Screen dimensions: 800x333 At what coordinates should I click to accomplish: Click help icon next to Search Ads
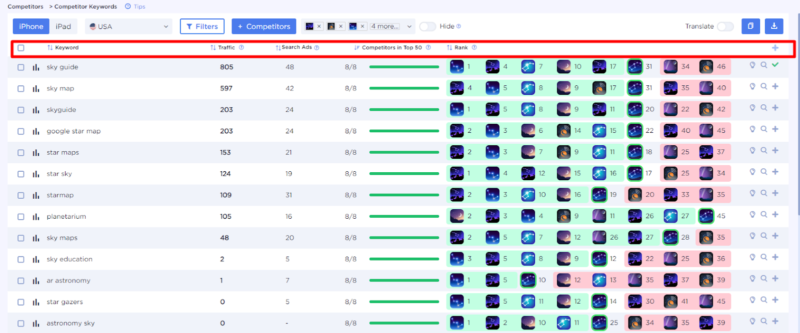click(316, 48)
